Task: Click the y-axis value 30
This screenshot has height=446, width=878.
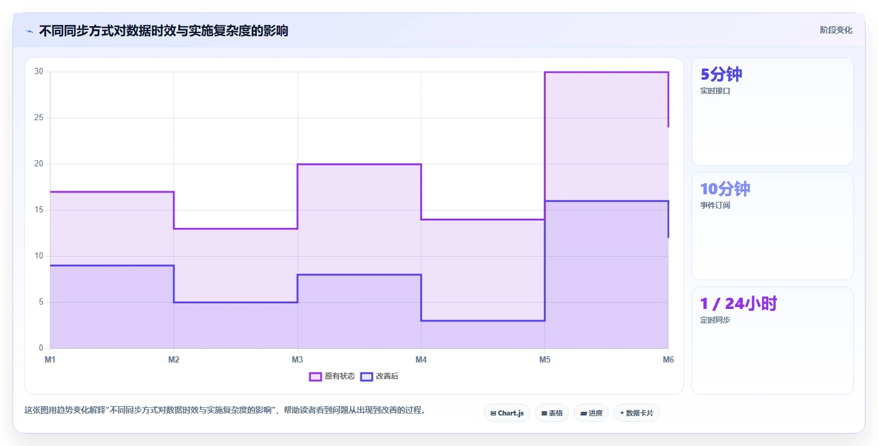Action: click(x=39, y=72)
